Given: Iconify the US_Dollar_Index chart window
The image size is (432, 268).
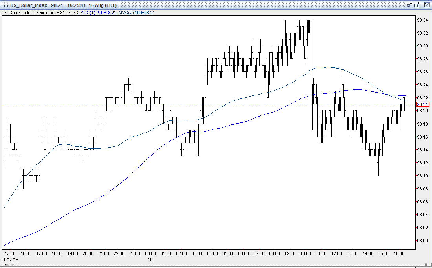Looking at the screenshot, I should click(409, 5).
